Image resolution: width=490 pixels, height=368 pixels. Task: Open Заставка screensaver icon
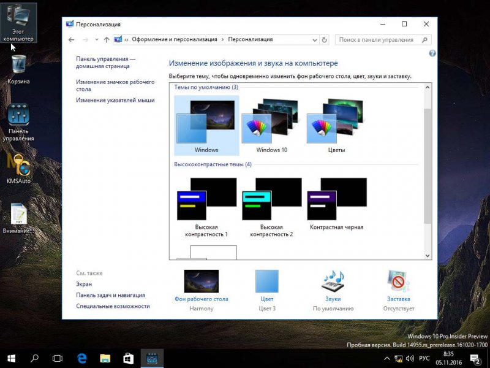(398, 281)
